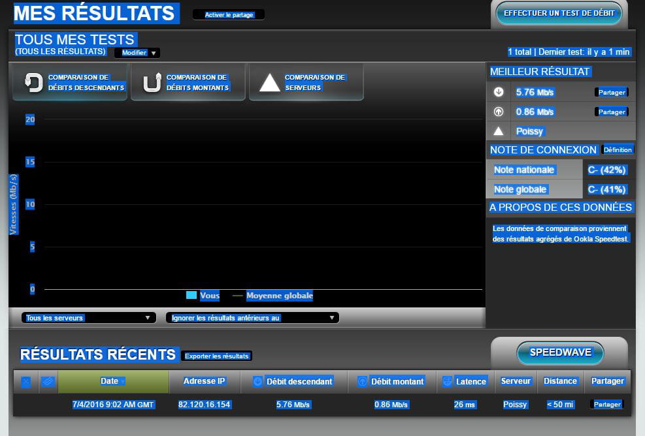Image resolution: width=645 pixels, height=436 pixels.
Task: Click the download comparison arrow icon
Action: [x=33, y=82]
